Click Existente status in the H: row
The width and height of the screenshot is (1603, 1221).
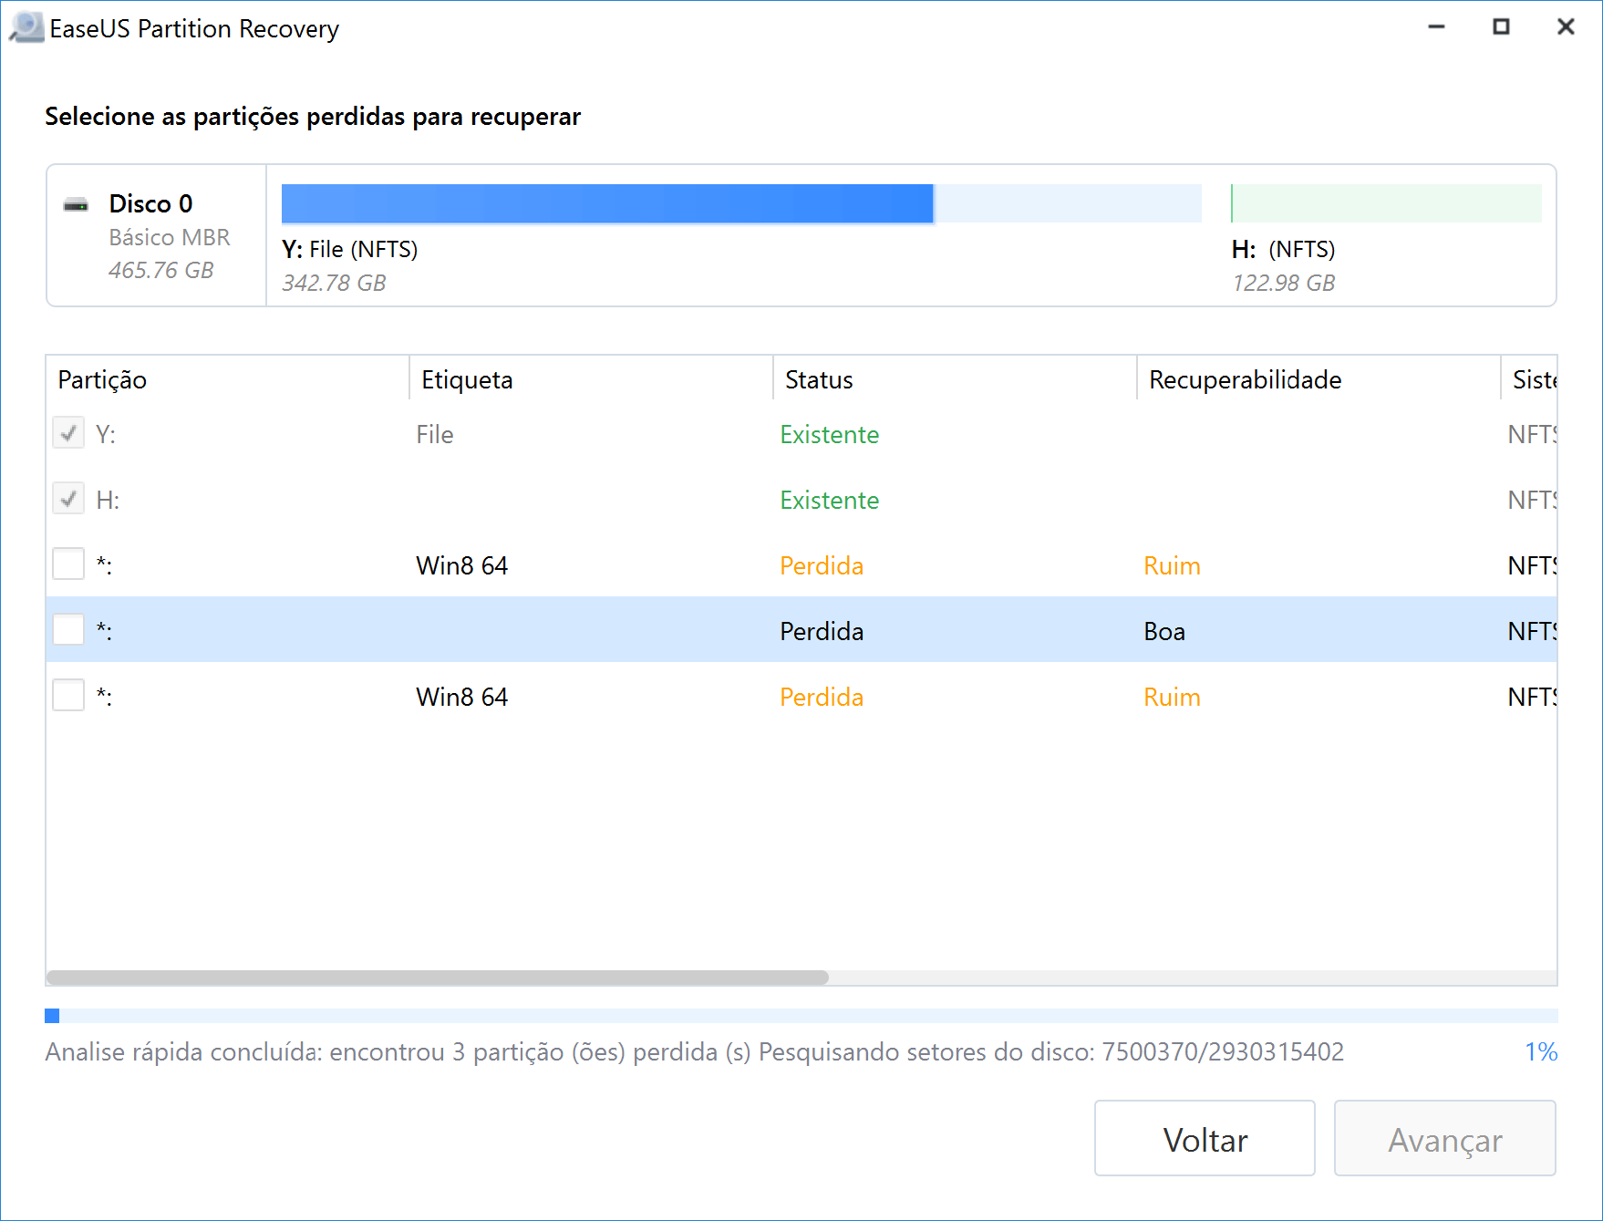tap(829, 500)
